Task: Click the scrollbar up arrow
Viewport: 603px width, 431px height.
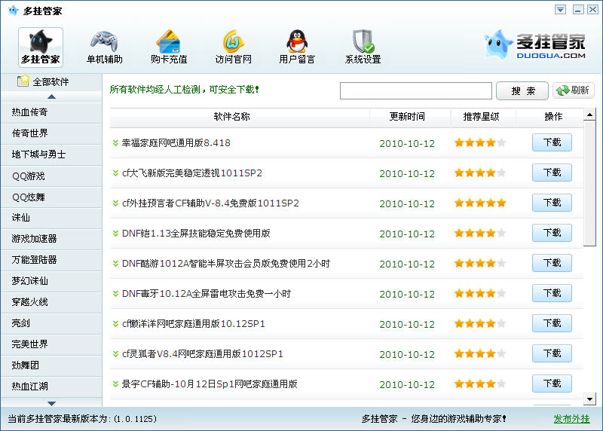Action: coord(589,115)
